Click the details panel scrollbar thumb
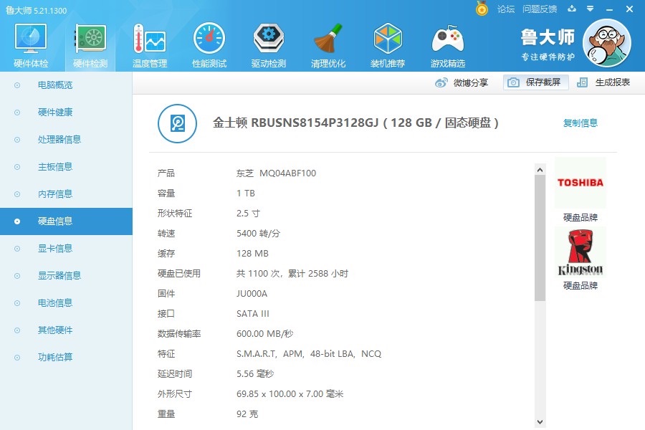The height and width of the screenshot is (430, 645). (x=540, y=238)
